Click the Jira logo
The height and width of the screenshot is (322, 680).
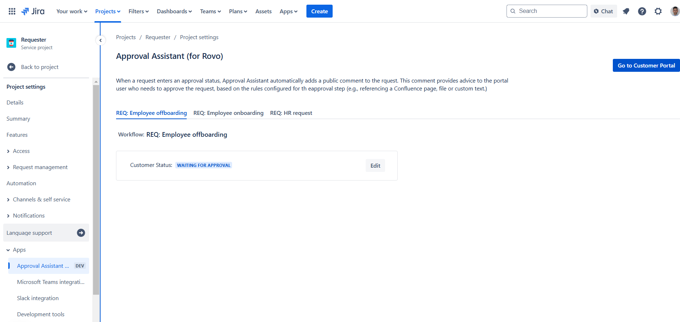click(33, 11)
